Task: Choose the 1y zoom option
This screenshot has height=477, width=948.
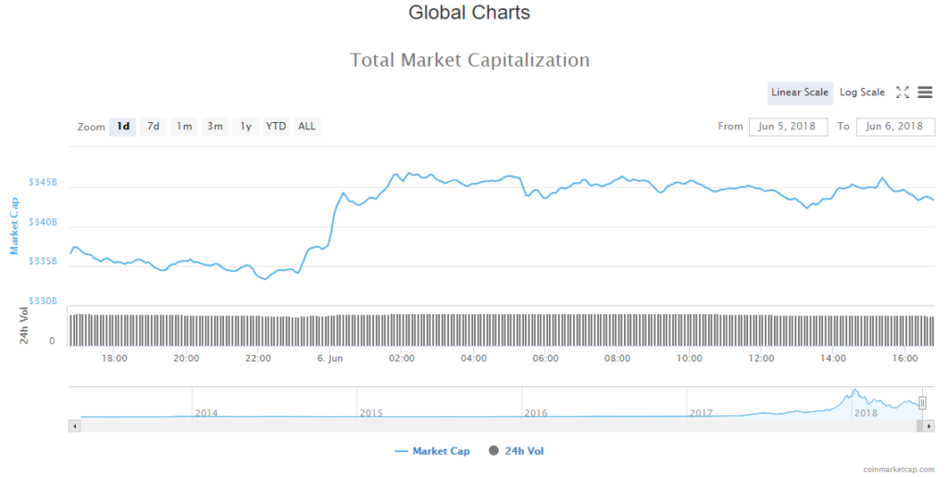Action: click(x=245, y=127)
